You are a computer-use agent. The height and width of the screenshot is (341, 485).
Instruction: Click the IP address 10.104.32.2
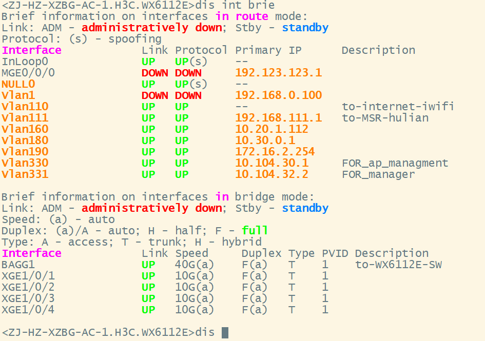(x=271, y=174)
